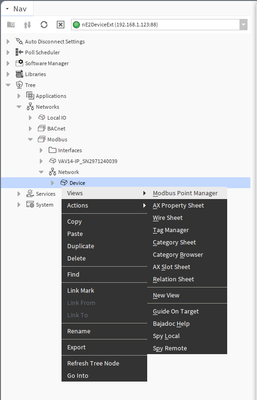This screenshot has height=400, width=257.
Task: Click the up-down arrows sync icon
Action: pyautogui.click(x=27, y=25)
